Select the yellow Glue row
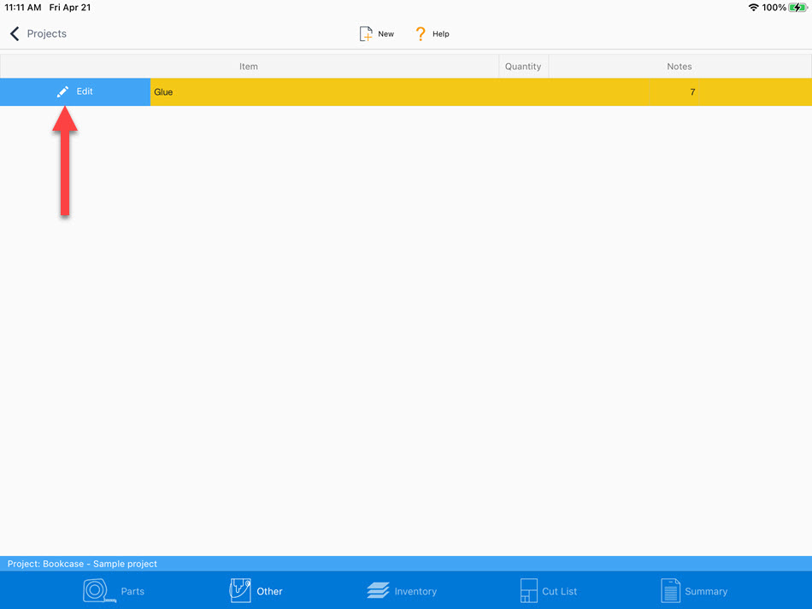Image resolution: width=812 pixels, height=609 pixels. (x=427, y=92)
